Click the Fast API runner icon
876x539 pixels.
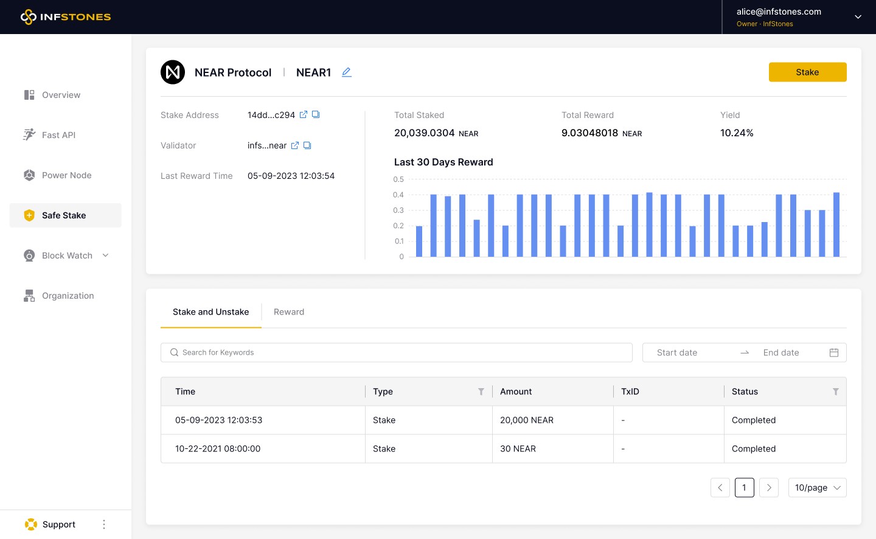coord(29,135)
